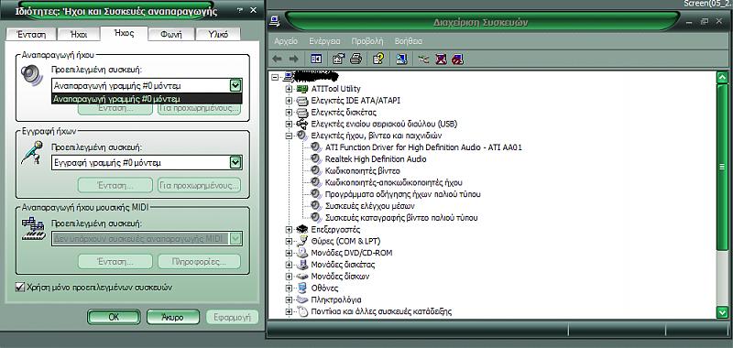Expand the ATITool Utility tree node

(x=289, y=89)
